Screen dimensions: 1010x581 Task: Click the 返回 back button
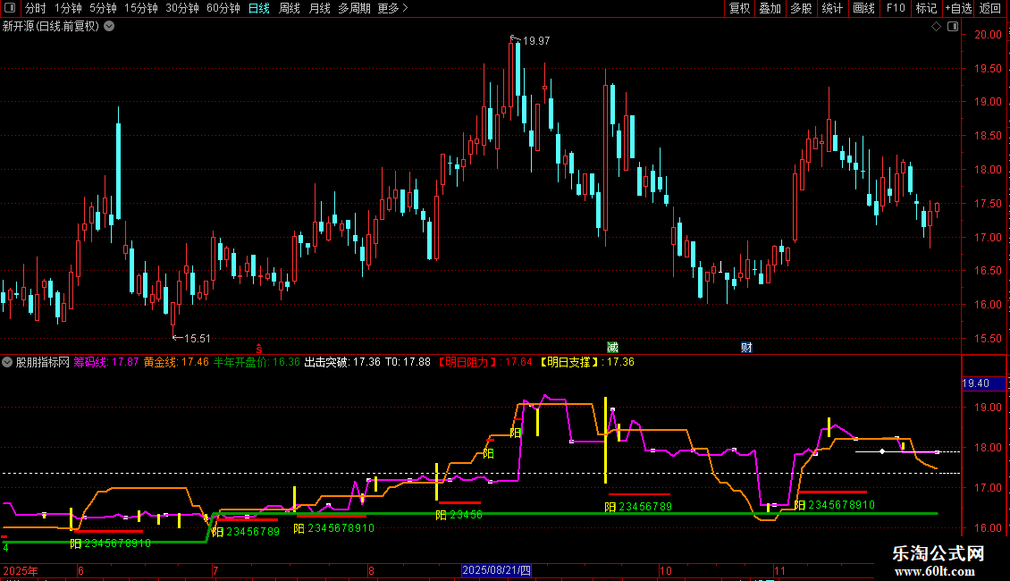(990, 8)
